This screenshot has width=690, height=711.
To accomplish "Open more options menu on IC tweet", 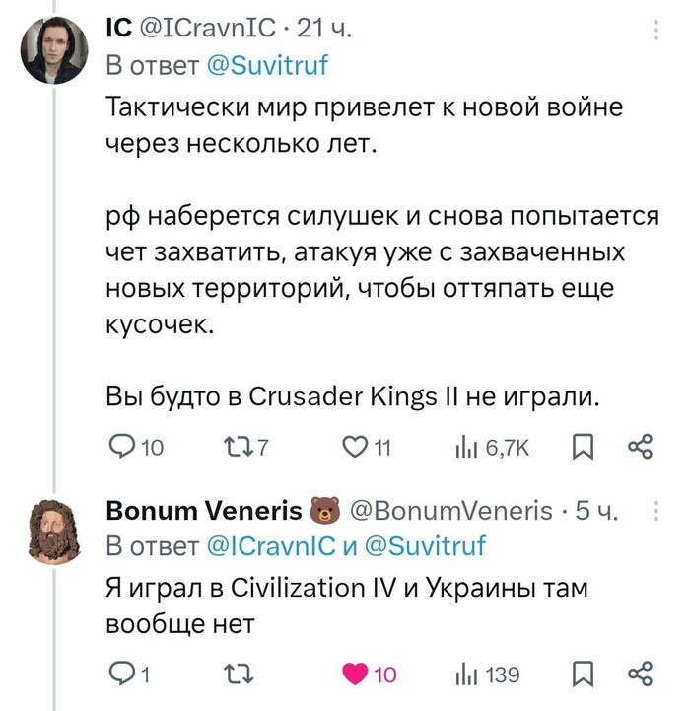I will click(657, 32).
